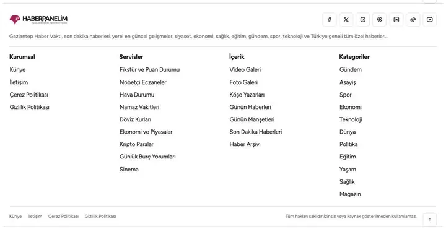
Task: Open the Instagram social icon
Action: coord(363,20)
